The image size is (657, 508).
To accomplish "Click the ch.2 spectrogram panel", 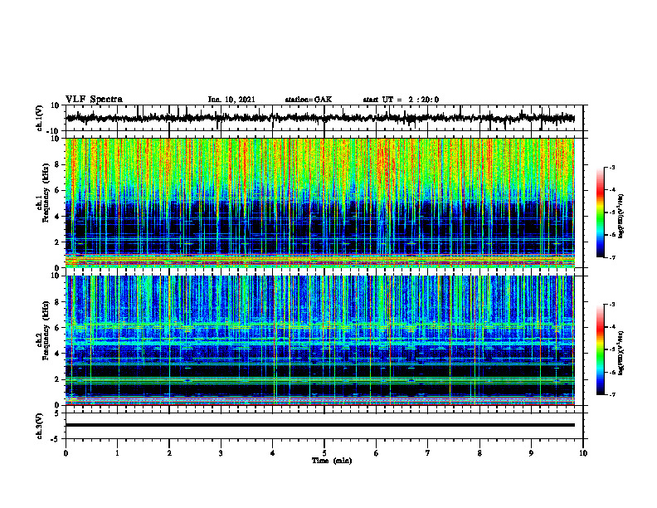I will point(320,340).
